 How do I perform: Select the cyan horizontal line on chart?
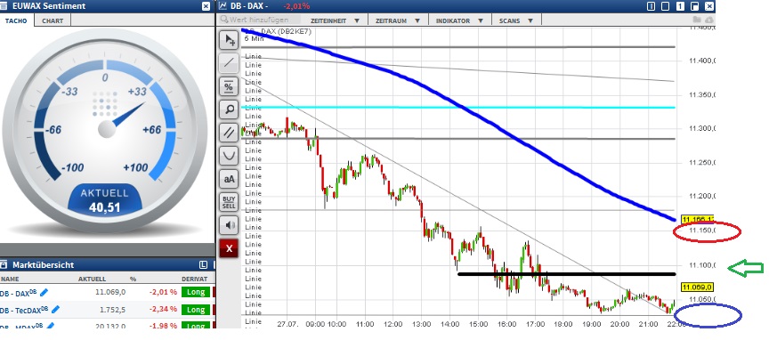[458, 107]
